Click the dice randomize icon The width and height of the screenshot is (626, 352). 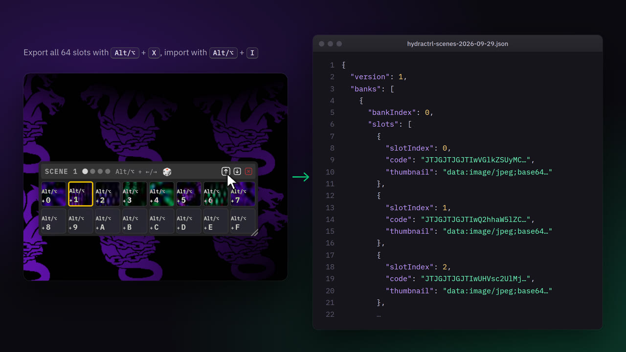[x=167, y=172]
